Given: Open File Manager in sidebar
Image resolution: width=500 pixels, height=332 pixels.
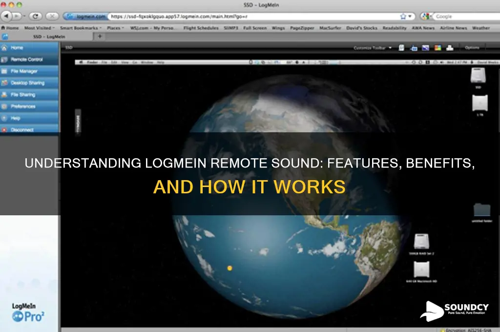Looking at the screenshot, I should (x=29, y=71).
